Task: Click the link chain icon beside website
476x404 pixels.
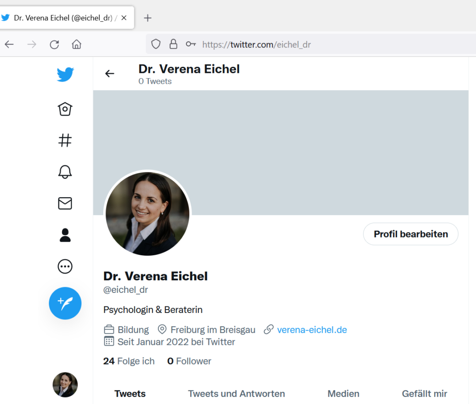Action: (269, 329)
